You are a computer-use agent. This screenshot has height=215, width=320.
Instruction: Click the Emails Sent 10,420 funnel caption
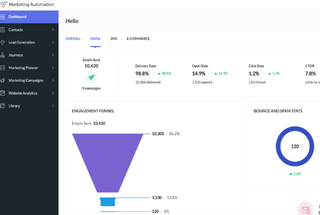[x=89, y=123]
